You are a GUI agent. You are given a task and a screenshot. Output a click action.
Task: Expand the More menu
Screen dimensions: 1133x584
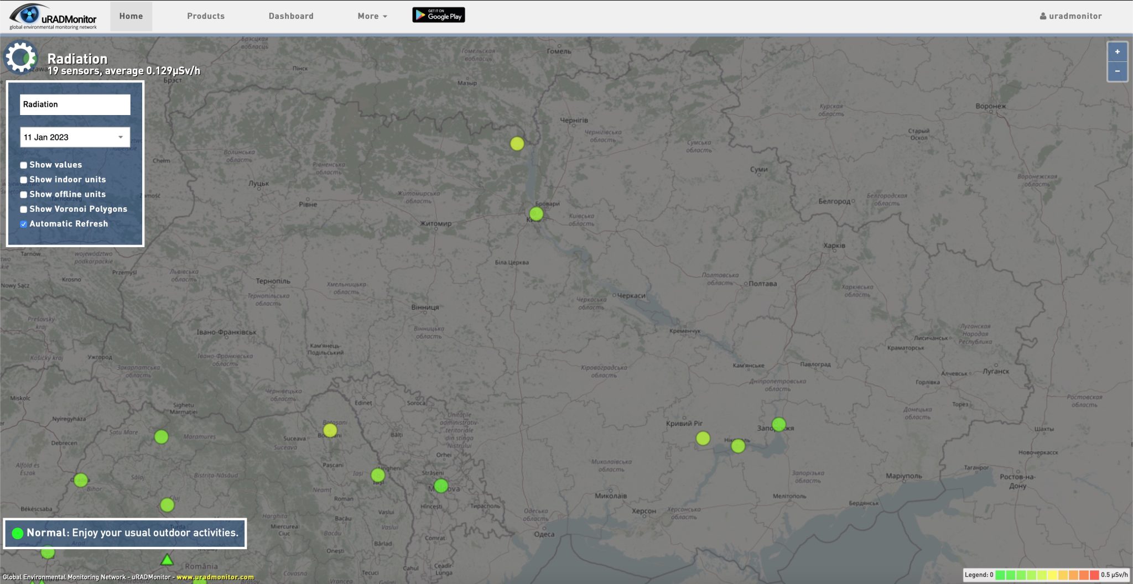[372, 16]
